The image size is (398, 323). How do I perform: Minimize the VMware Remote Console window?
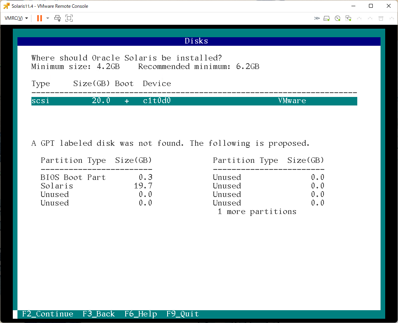(353, 6)
